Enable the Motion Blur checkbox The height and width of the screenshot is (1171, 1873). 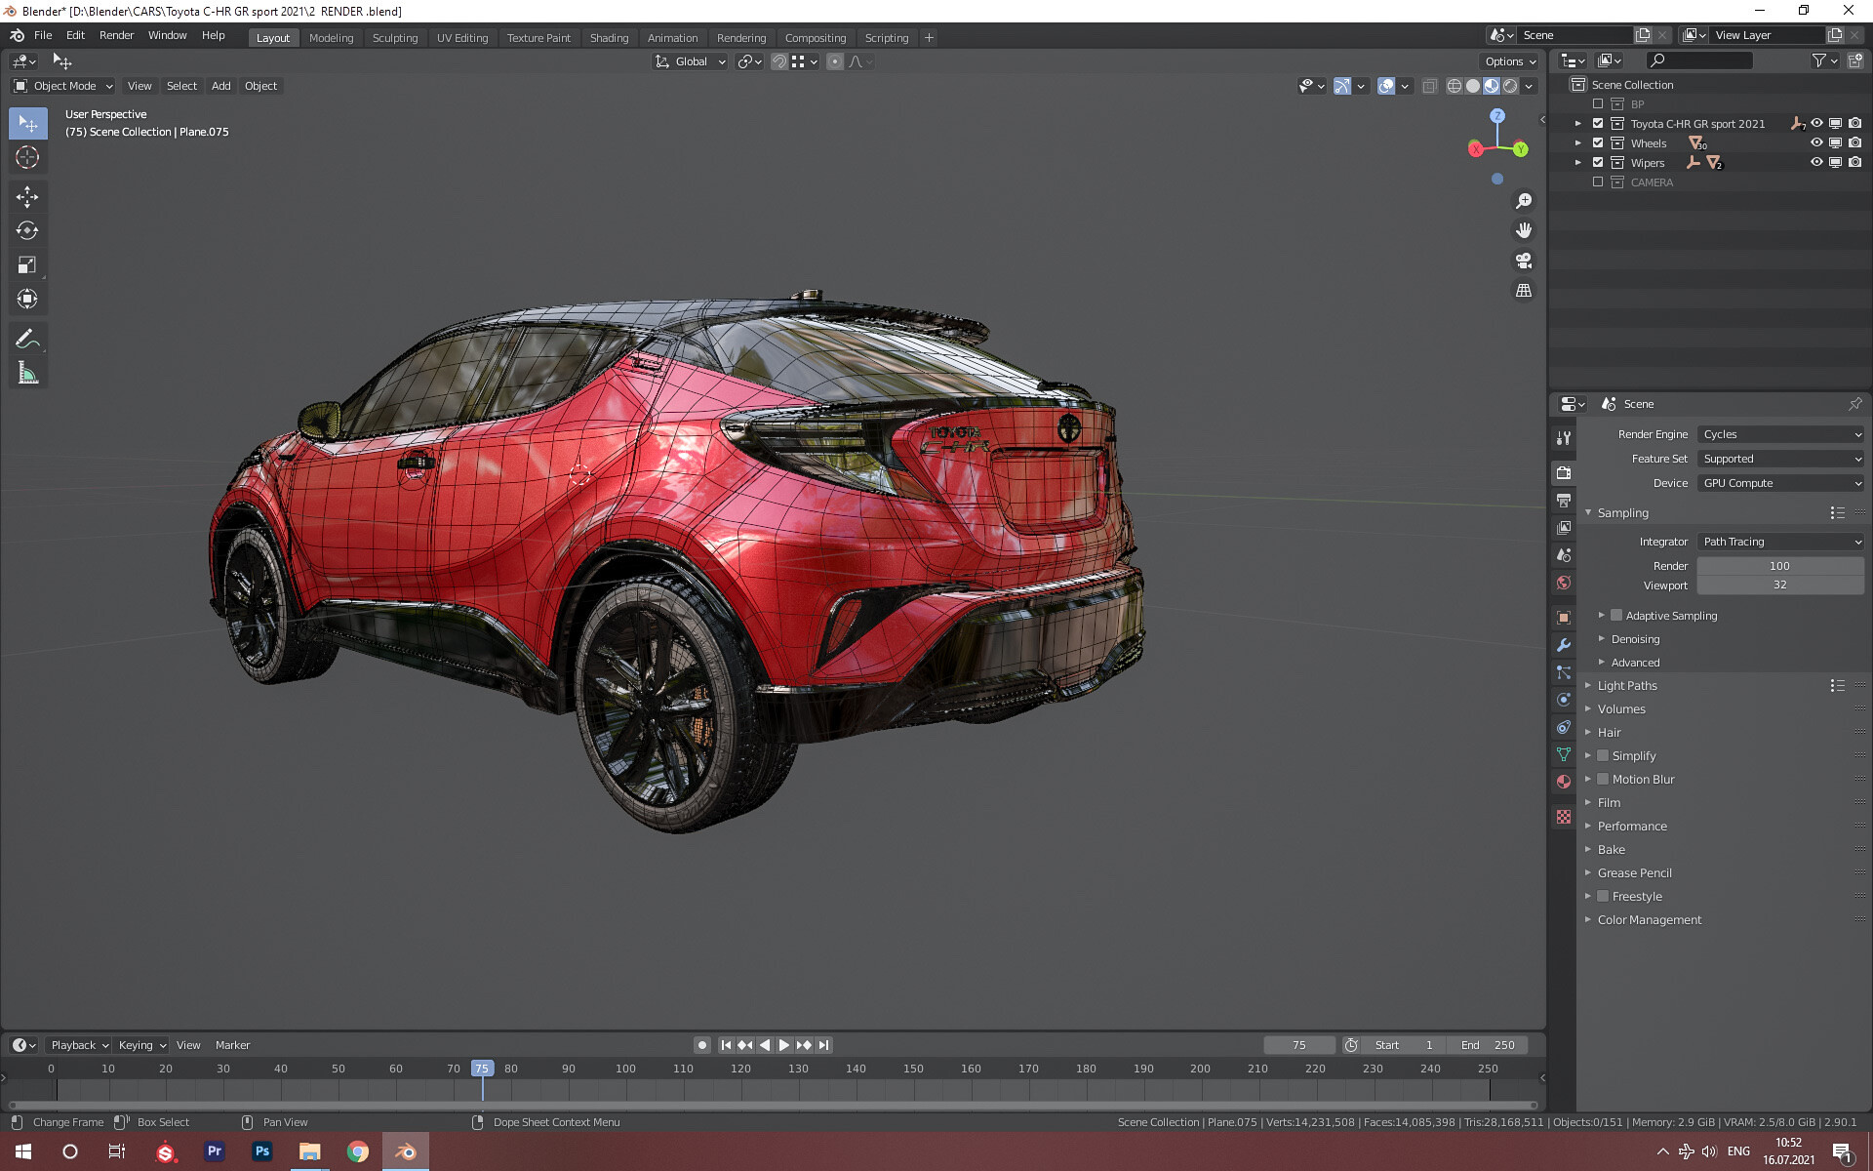(x=1603, y=780)
